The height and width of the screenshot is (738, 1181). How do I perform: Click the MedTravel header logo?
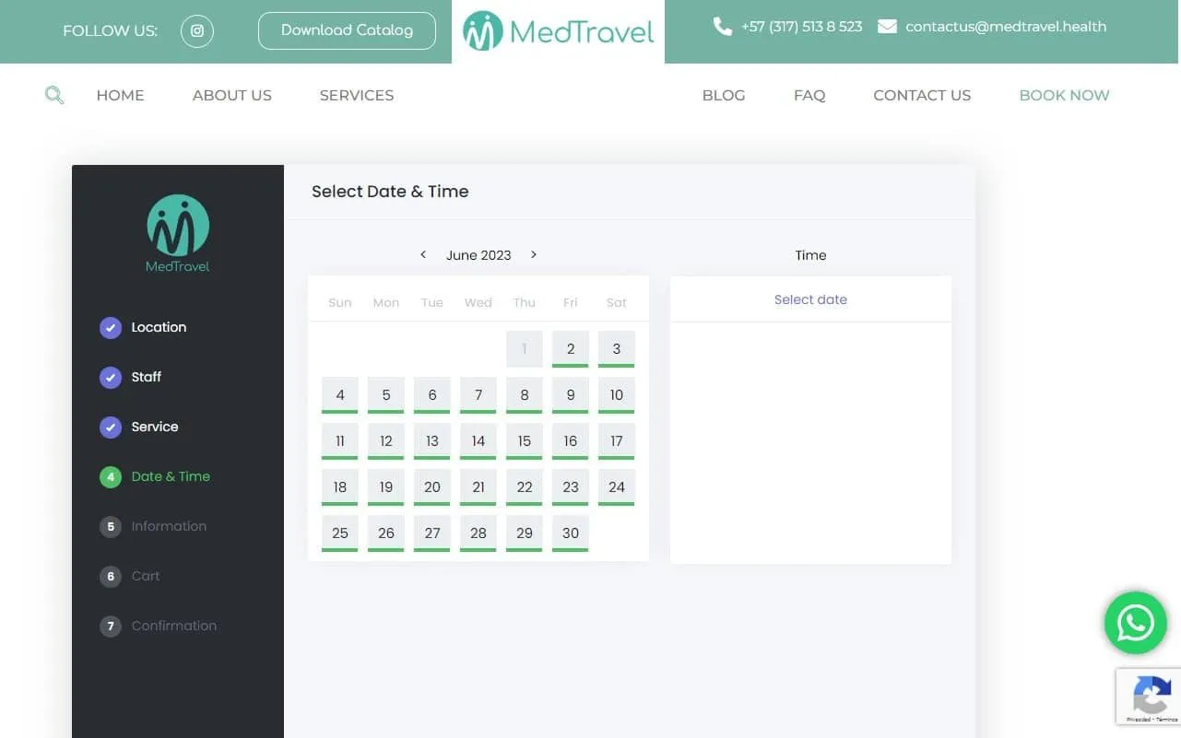tap(558, 31)
